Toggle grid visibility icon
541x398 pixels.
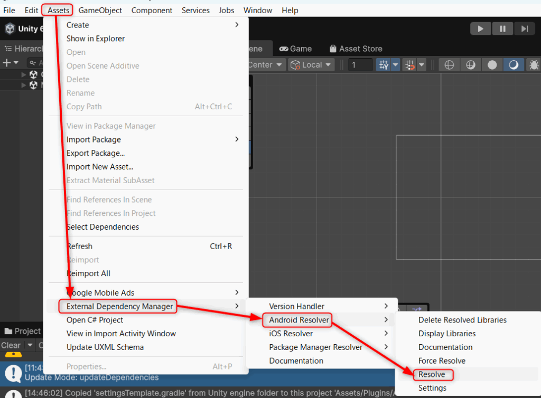click(x=384, y=65)
